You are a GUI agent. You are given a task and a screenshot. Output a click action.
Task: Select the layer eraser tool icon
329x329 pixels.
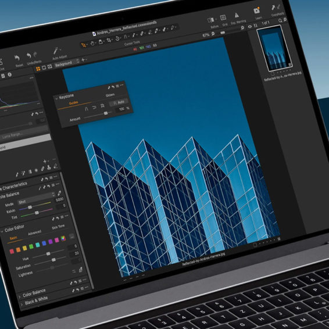[56, 166]
